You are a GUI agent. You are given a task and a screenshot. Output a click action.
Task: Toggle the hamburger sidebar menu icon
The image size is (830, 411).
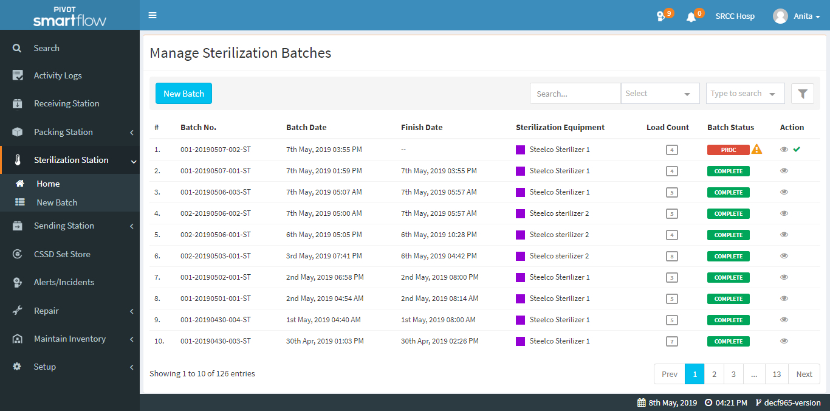click(x=153, y=15)
